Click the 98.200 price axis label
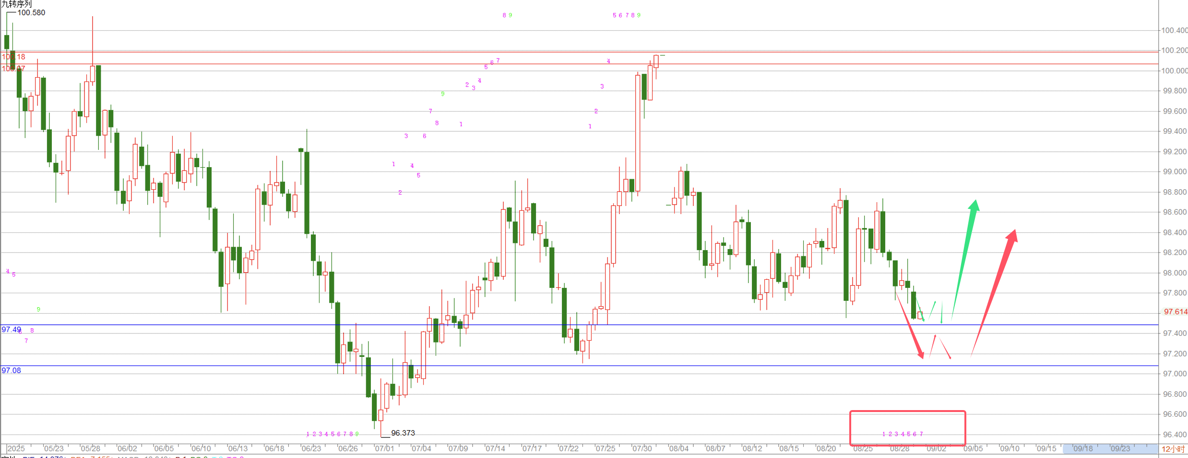Screen dimensions: 1188x458 tap(1175, 252)
